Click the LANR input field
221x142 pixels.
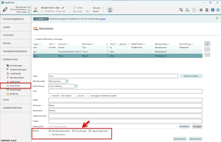(125, 100)
